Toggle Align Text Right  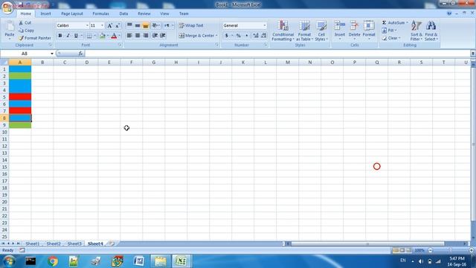click(x=146, y=36)
